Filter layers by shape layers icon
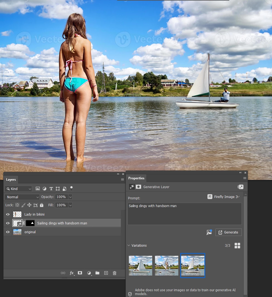Image resolution: width=272 pixels, height=297 pixels. tap(58, 189)
